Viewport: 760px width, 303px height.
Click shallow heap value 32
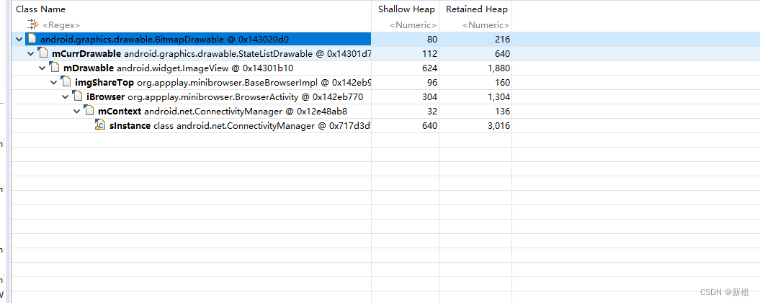tap(432, 112)
